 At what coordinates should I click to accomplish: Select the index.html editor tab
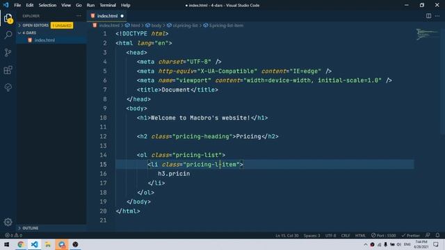[107, 16]
